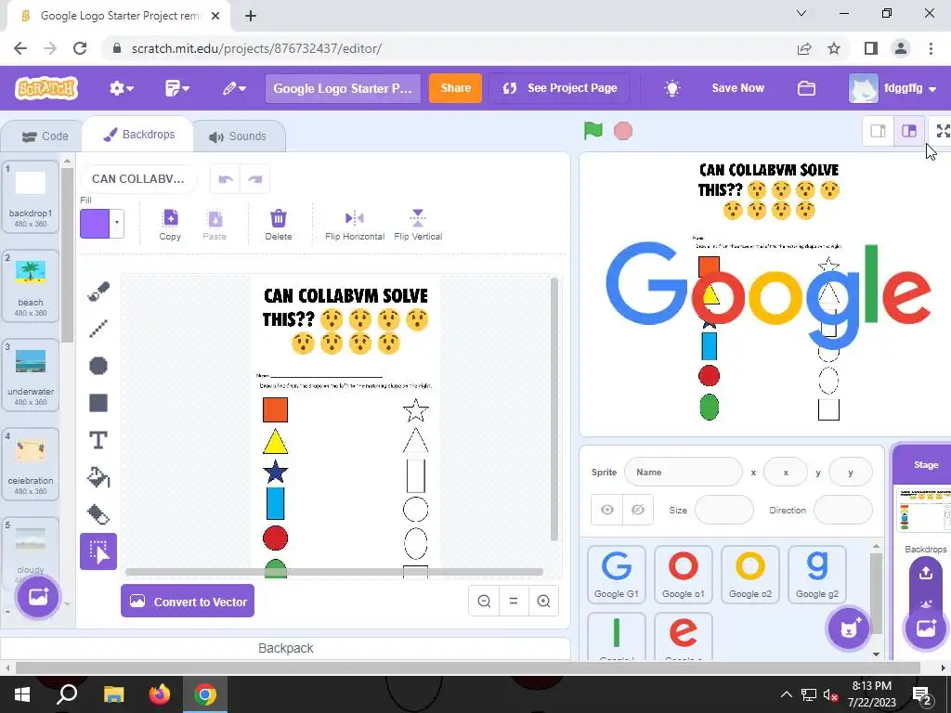
Task: Undo the last paint edit
Action: tap(226, 179)
